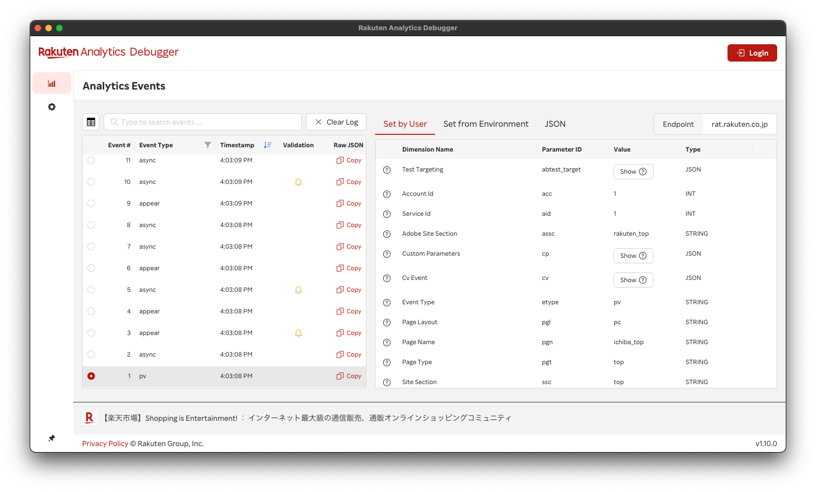Copy raw JSON of event 6
Image resolution: width=816 pixels, height=492 pixels.
coord(349,268)
